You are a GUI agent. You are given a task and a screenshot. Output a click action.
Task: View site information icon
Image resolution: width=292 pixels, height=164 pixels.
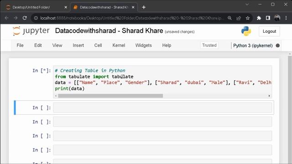[36, 18]
